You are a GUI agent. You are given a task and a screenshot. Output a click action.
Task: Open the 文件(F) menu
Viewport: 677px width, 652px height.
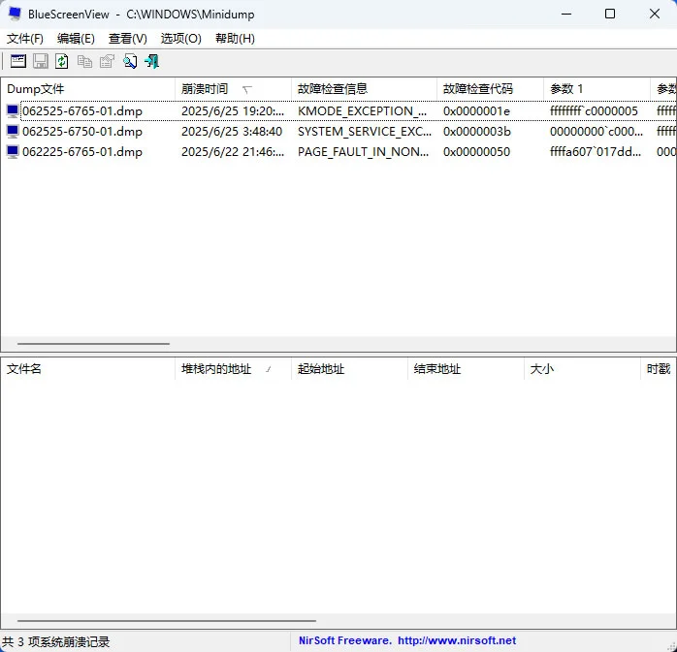click(25, 39)
